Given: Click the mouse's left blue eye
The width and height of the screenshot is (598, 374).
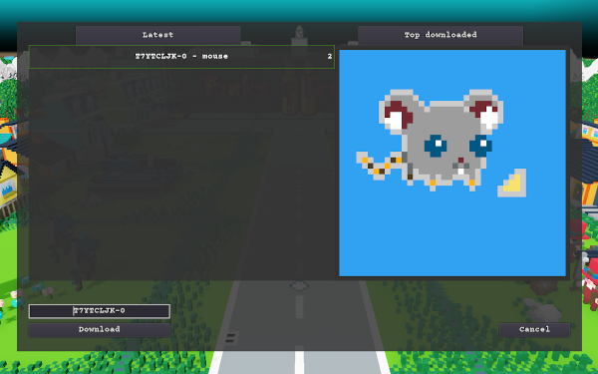Looking at the screenshot, I should [x=436, y=146].
